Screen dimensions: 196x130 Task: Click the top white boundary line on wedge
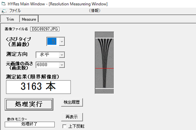click(104, 38)
